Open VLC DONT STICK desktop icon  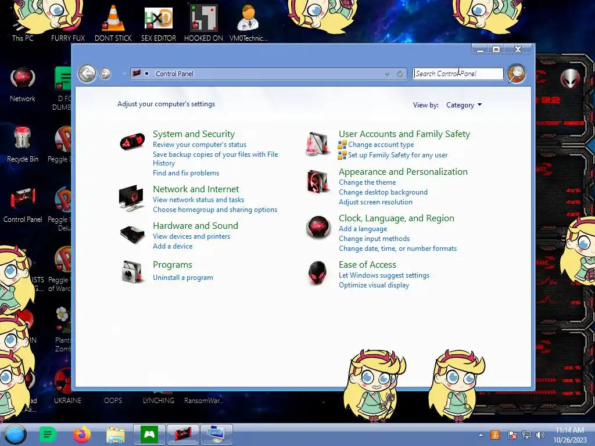[x=113, y=23]
